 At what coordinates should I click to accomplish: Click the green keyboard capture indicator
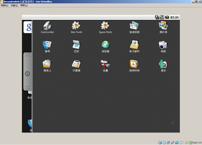pos(191,143)
